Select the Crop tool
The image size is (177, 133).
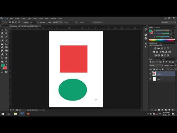(2, 37)
